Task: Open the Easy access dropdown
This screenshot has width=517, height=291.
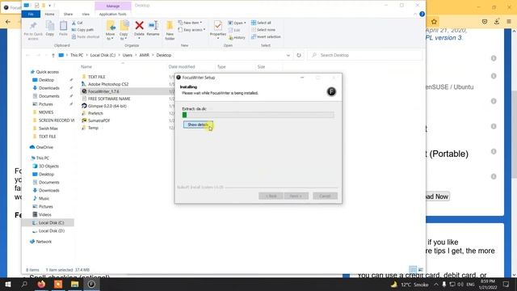Action: pyautogui.click(x=191, y=30)
